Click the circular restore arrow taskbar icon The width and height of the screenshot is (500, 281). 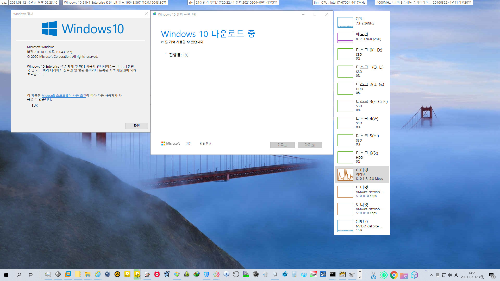tap(236, 274)
